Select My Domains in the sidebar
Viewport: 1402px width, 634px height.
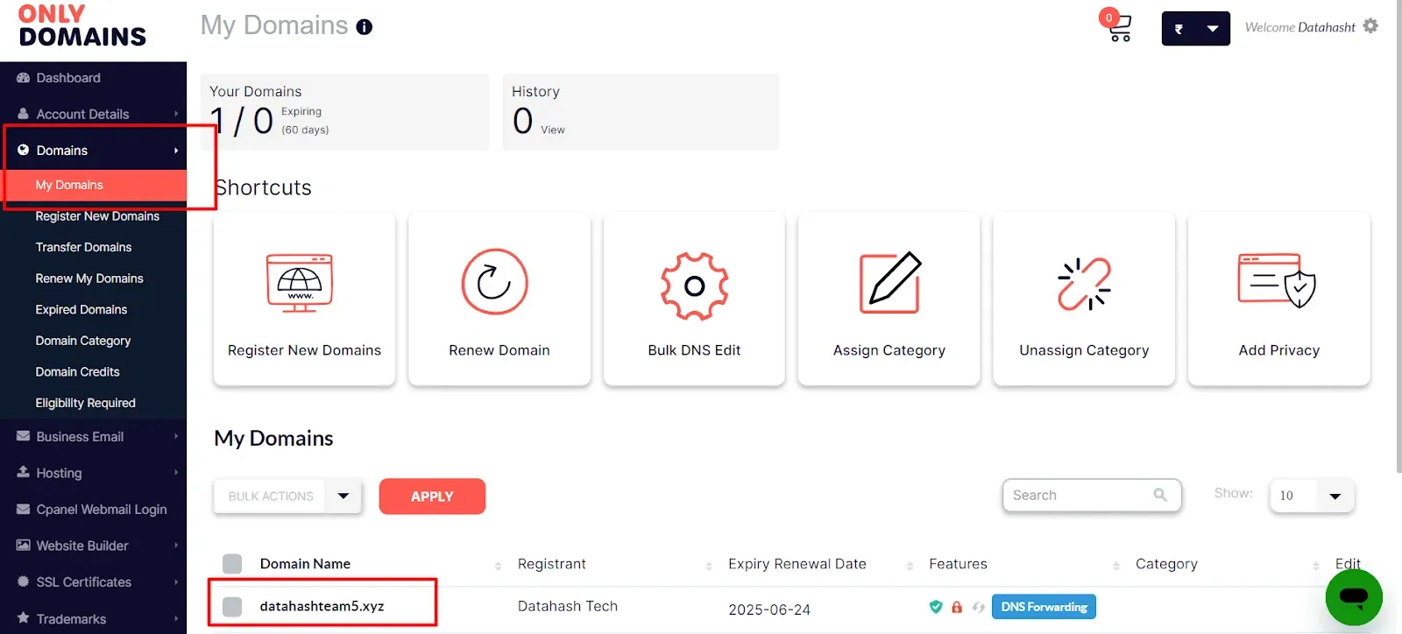[x=93, y=185]
